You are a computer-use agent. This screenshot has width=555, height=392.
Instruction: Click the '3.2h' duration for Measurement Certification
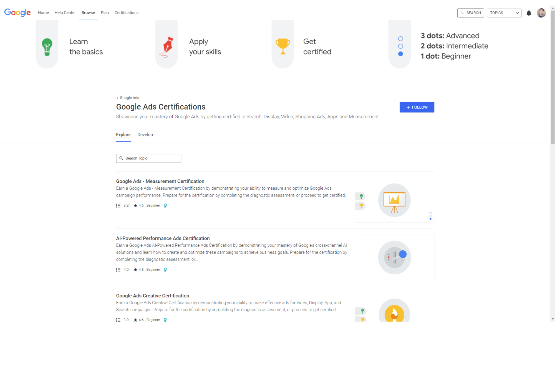pyautogui.click(x=127, y=205)
